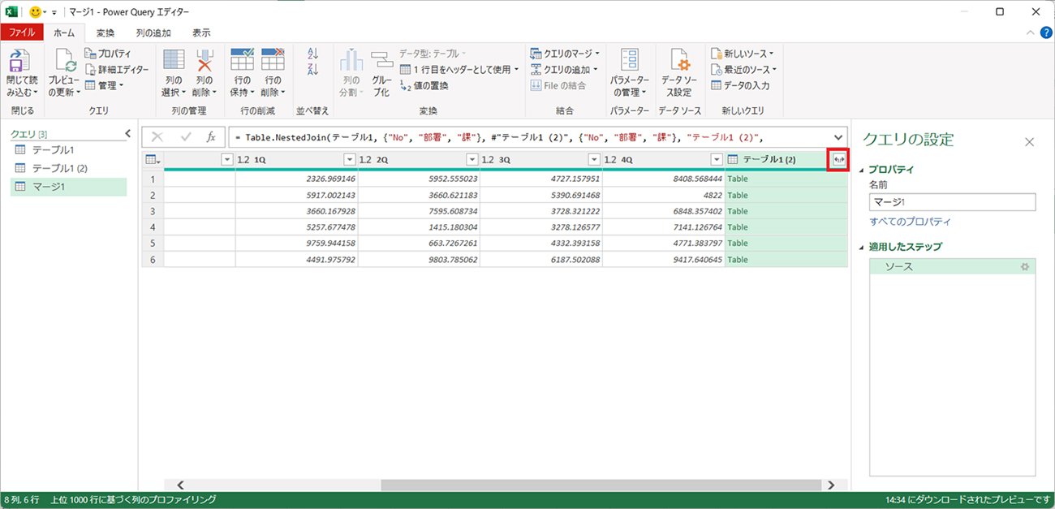Click the help question mark icon
Viewport: 1055px width, 509px height.
[x=1046, y=32]
